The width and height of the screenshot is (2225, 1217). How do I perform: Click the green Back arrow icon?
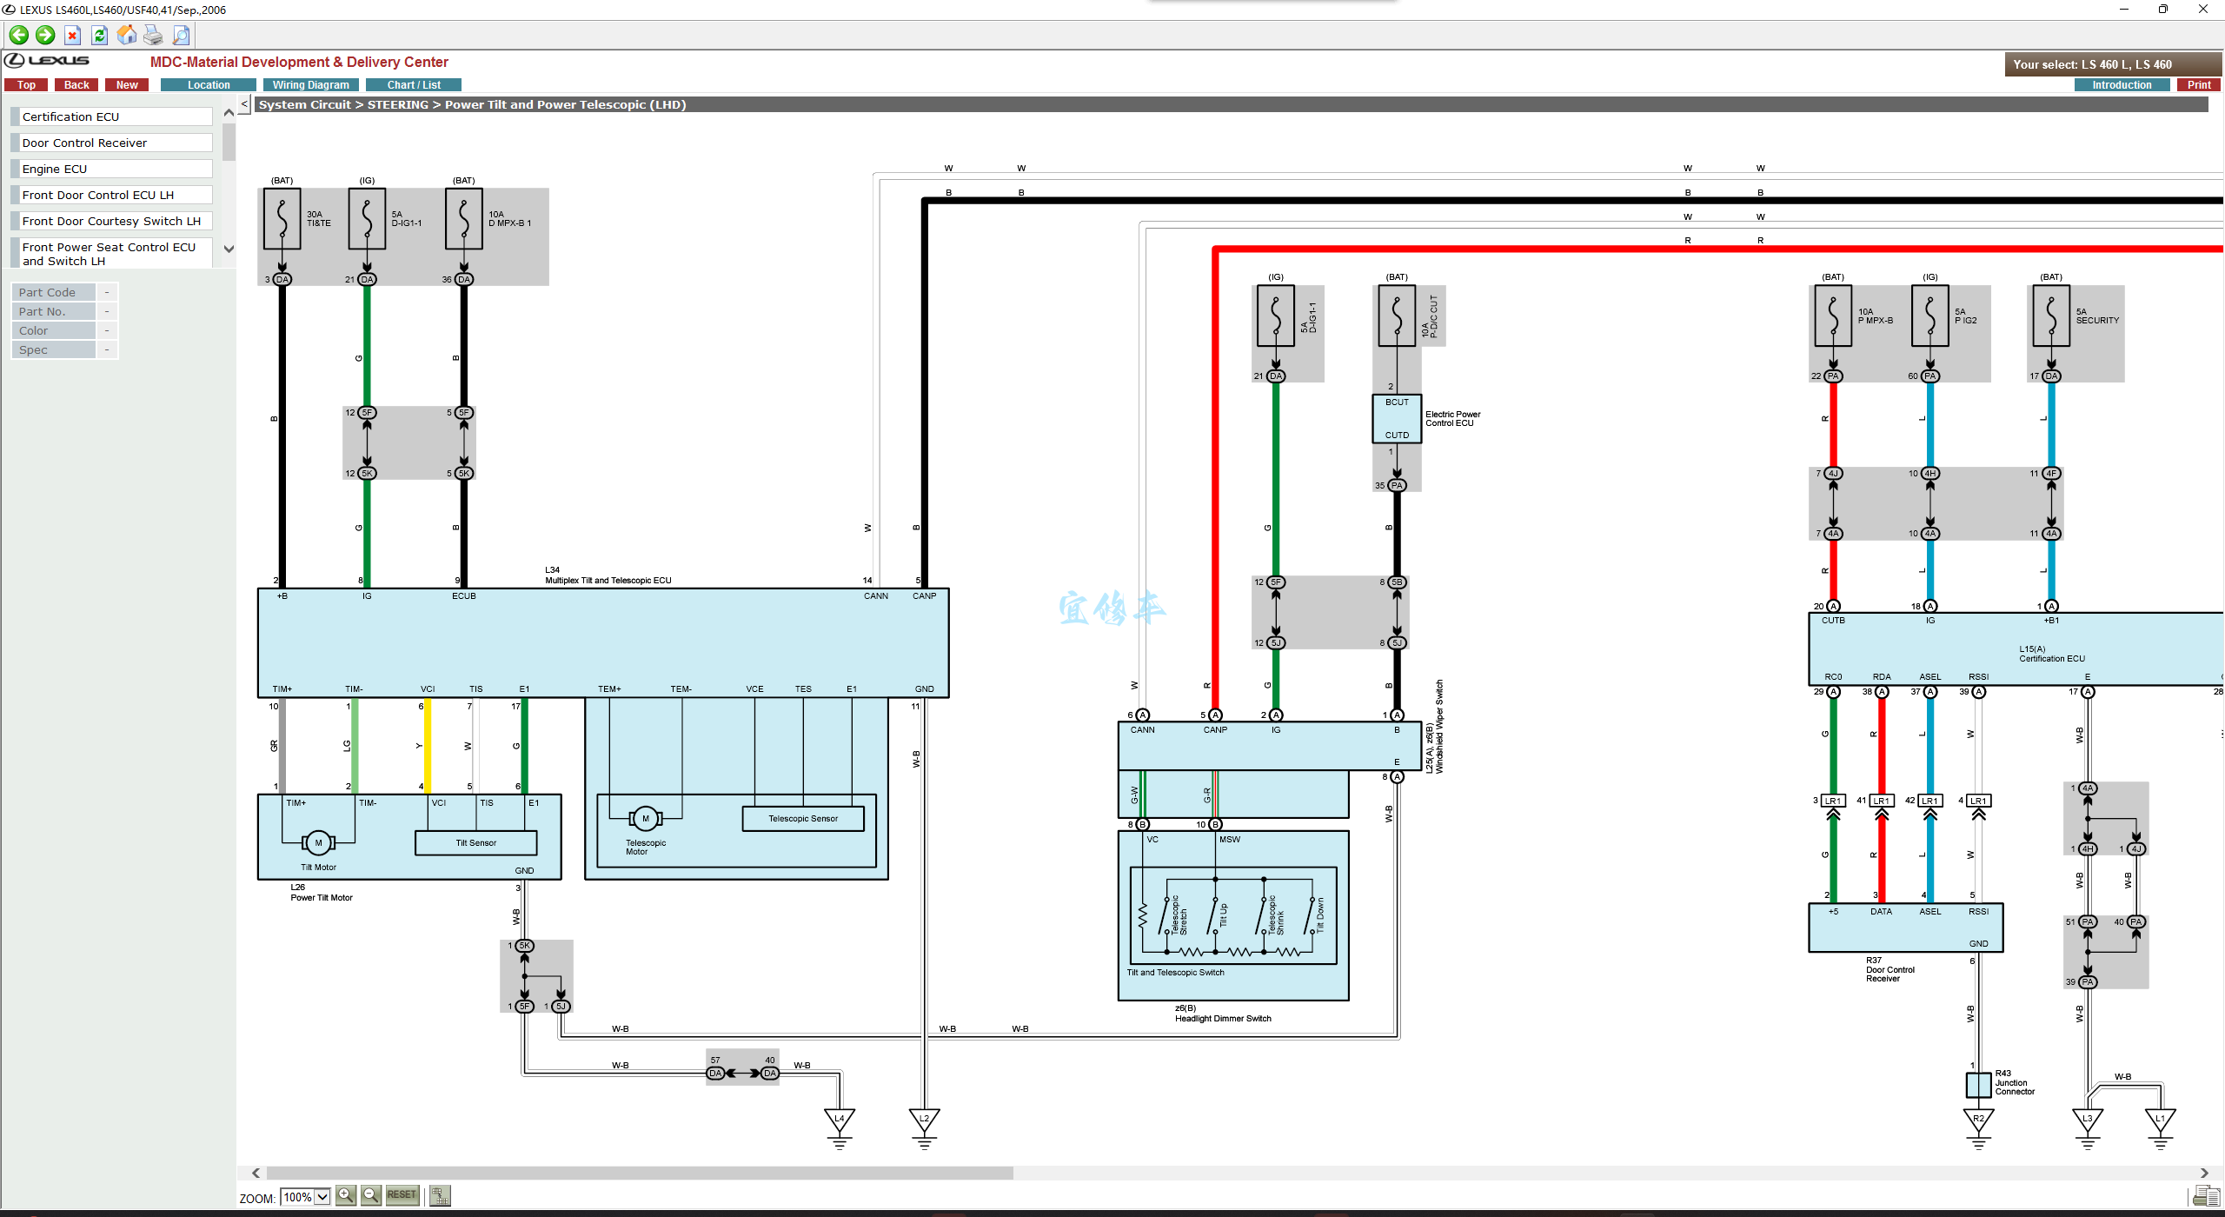tap(18, 35)
